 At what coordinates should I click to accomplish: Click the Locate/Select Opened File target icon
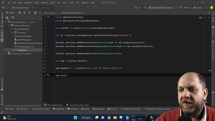[x=19, y=13]
